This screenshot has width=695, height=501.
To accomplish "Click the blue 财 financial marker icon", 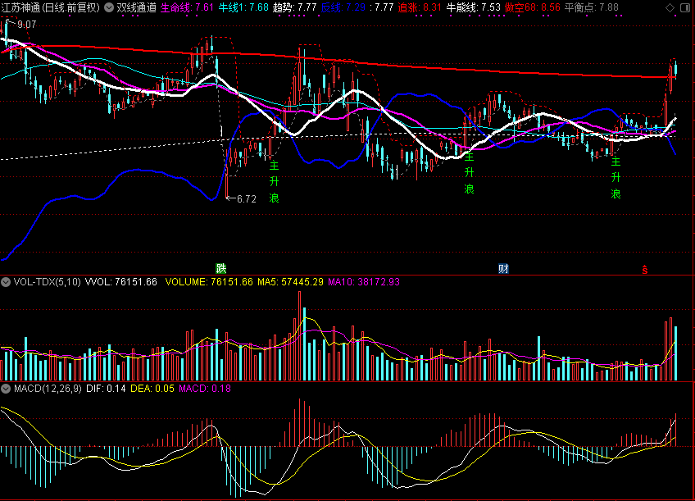I will pyautogui.click(x=502, y=269).
